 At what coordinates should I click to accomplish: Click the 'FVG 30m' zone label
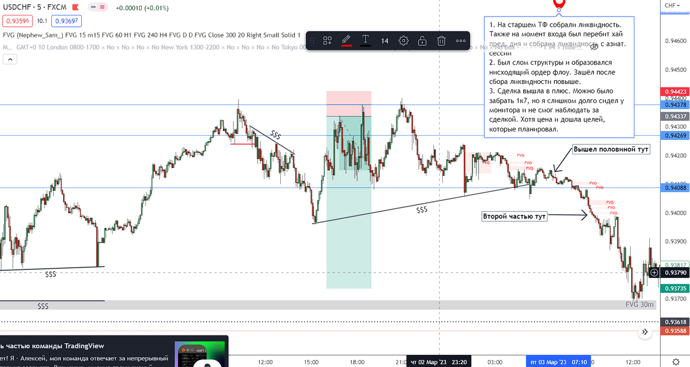pos(640,304)
